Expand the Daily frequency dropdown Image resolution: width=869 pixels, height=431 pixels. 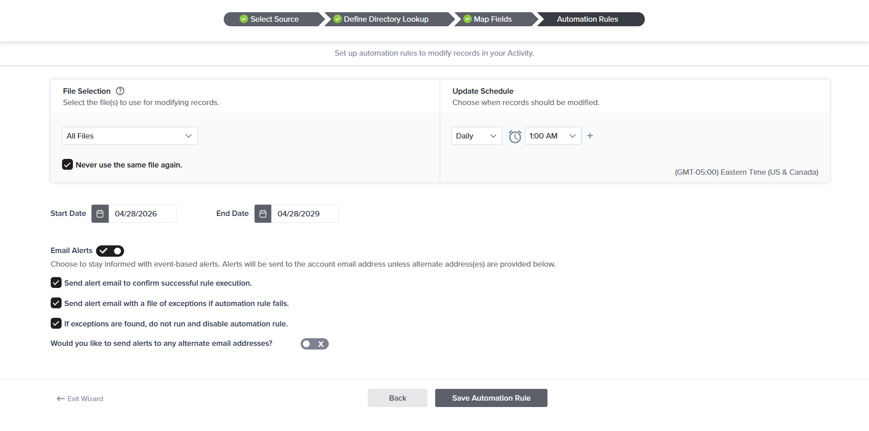point(476,136)
